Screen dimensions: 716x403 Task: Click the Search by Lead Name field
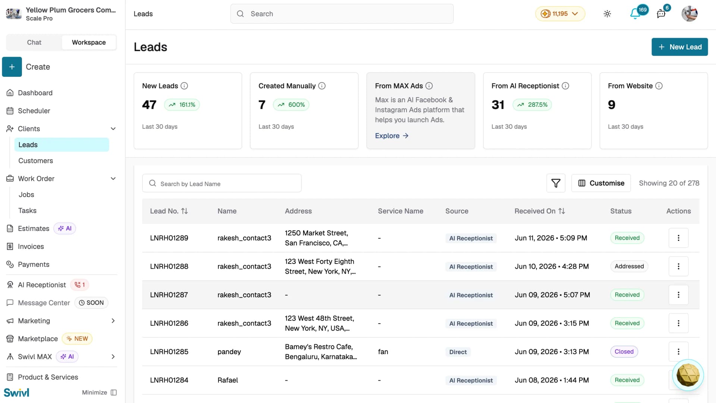click(222, 183)
